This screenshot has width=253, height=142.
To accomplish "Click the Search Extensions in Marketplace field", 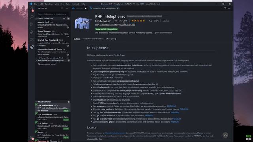I will tap(53, 14).
